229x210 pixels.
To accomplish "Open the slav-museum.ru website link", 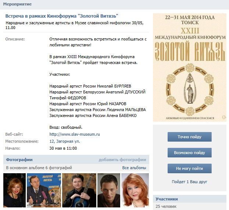I will coord(75,134).
